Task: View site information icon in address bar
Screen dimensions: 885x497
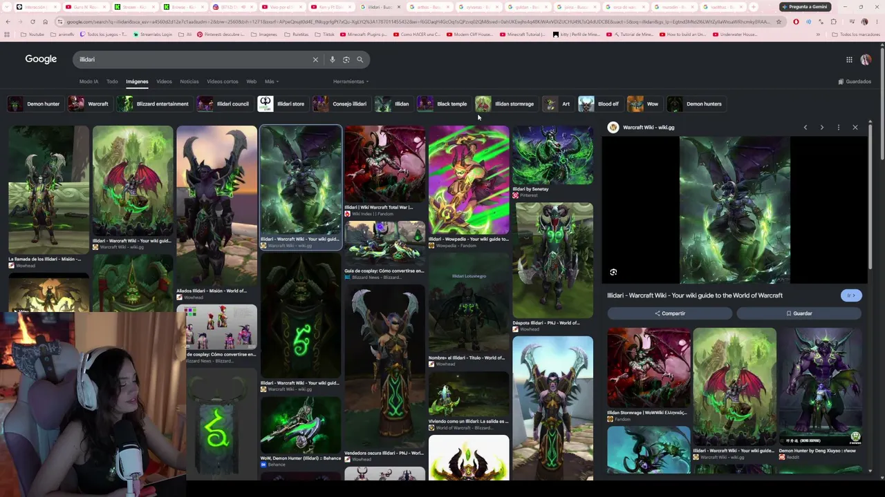Action: coord(60,21)
